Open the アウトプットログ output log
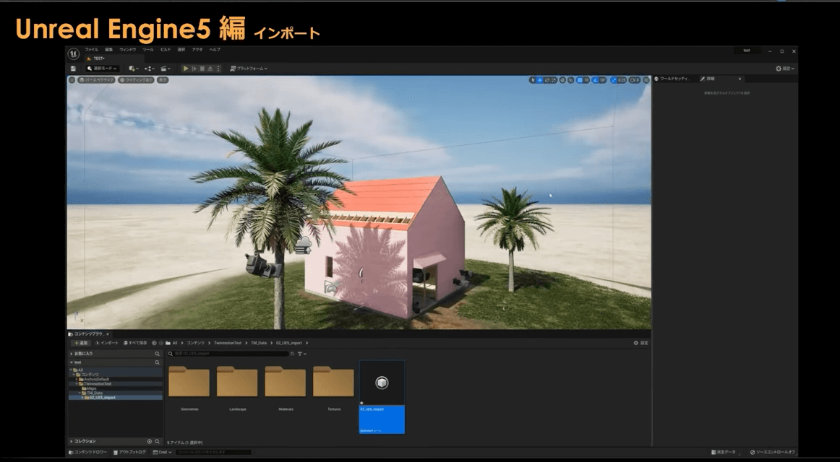840x462 pixels. click(129, 453)
